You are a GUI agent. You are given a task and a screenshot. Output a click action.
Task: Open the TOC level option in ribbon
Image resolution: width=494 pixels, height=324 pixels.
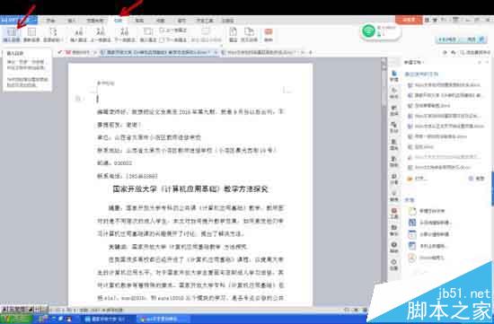53,35
